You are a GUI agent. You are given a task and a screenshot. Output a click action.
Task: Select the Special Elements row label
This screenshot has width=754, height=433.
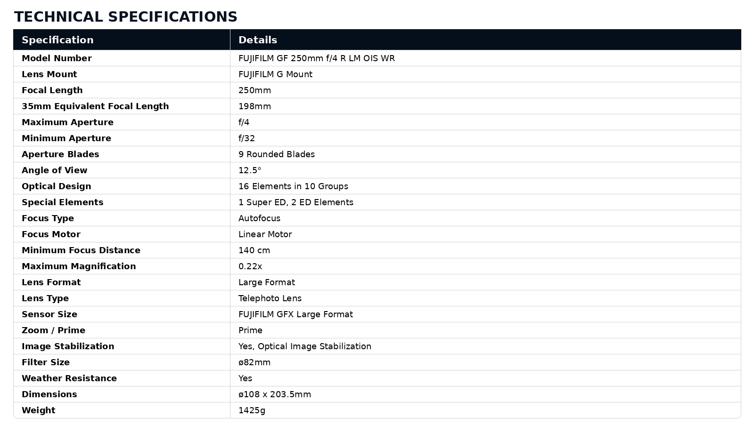point(62,202)
